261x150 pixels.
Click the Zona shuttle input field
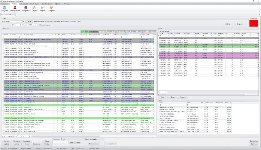(16, 22)
